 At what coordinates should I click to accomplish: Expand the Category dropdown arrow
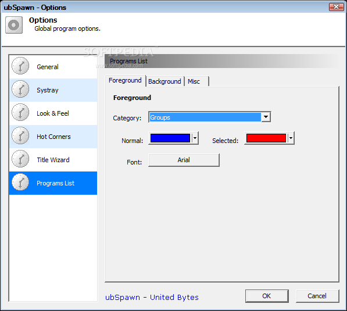pyautogui.click(x=266, y=117)
